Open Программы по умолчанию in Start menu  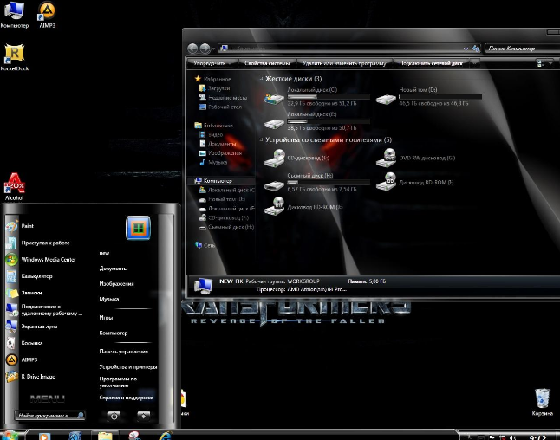tap(118, 382)
